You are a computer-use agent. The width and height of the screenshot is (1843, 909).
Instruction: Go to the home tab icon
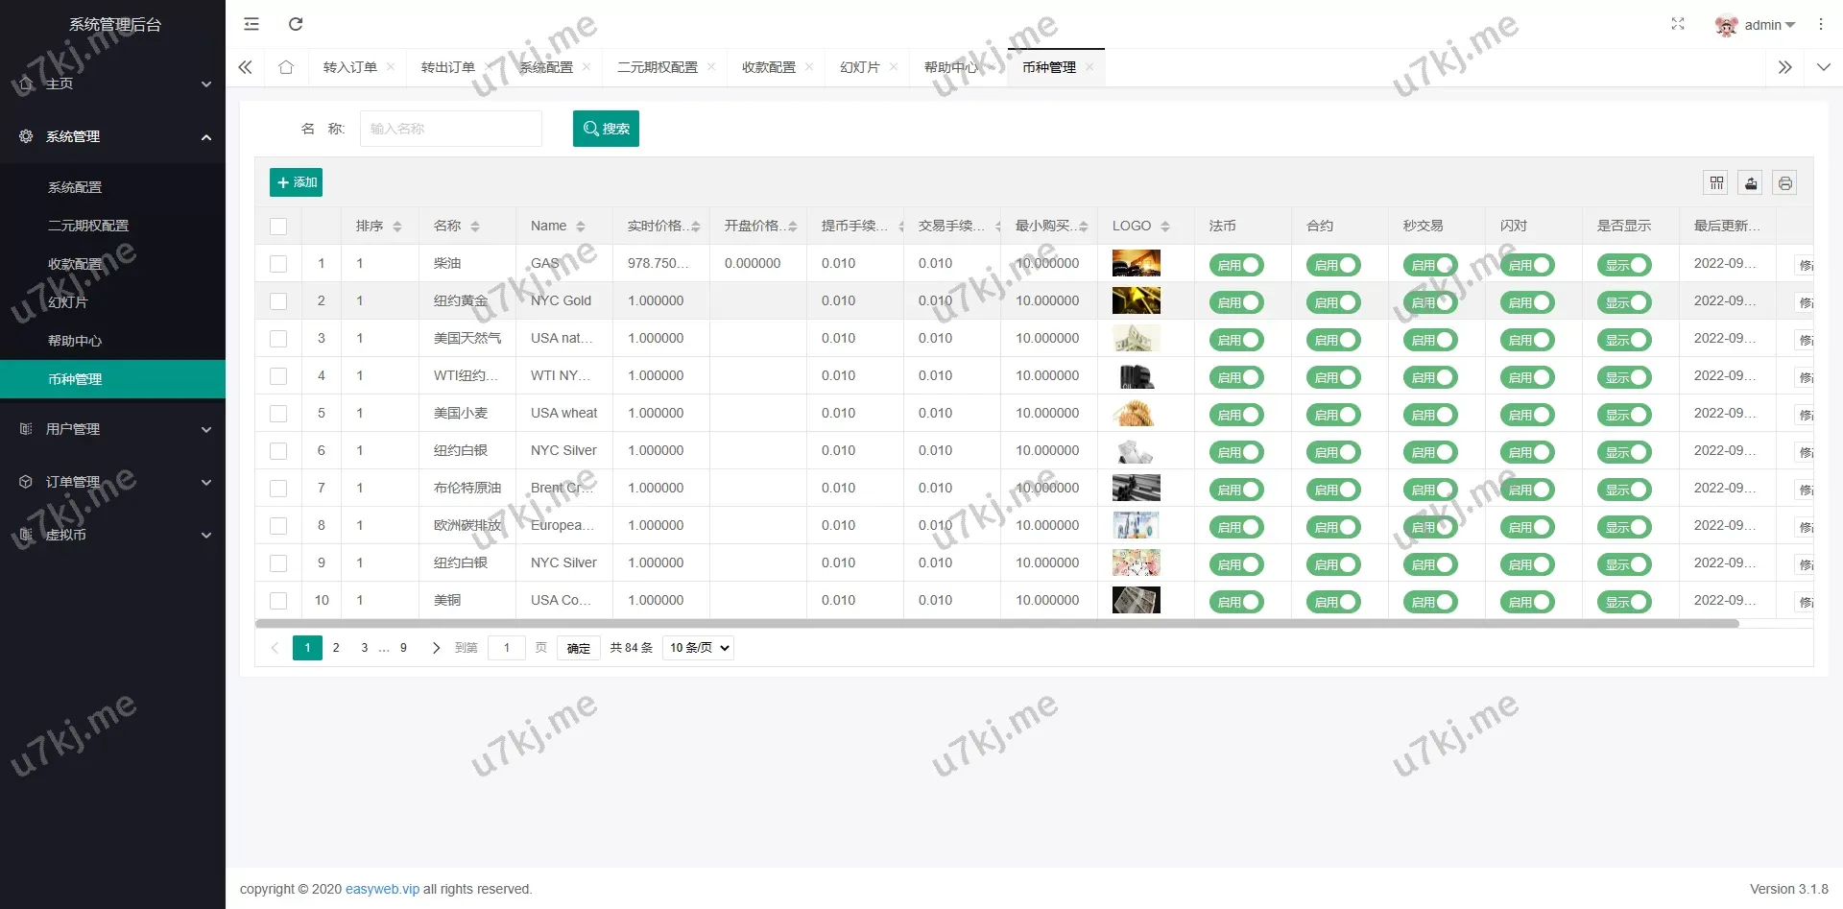(286, 67)
